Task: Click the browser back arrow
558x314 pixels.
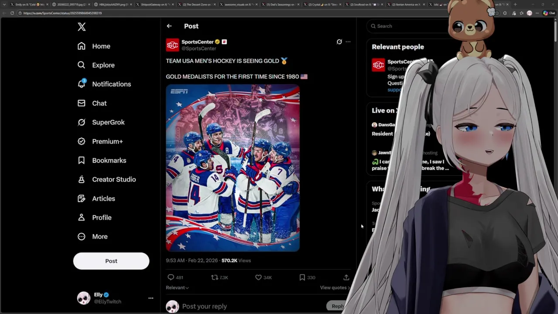Action: click(5, 13)
